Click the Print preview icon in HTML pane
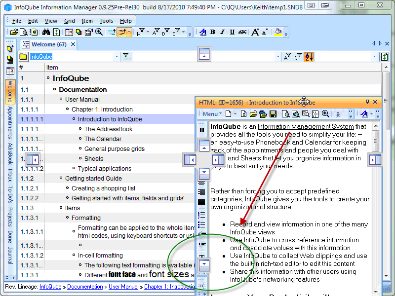Screen dimensions: 395x296 [285, 114]
